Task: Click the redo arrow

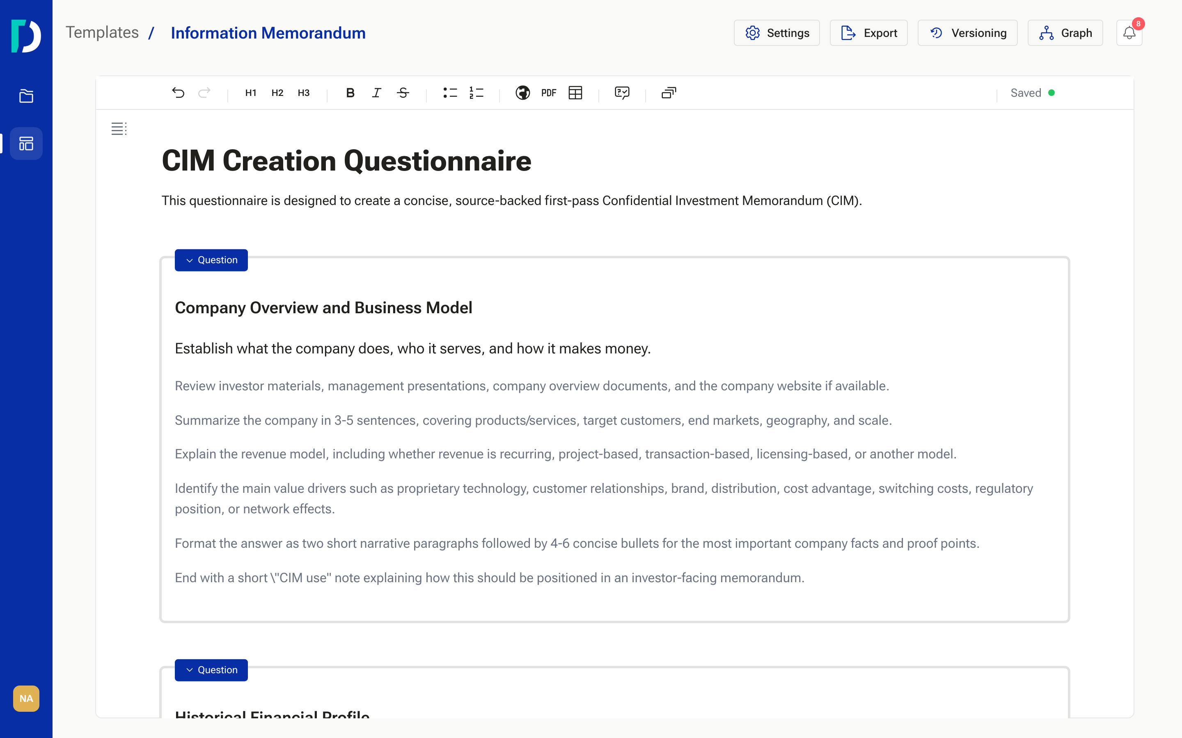Action: [x=204, y=93]
